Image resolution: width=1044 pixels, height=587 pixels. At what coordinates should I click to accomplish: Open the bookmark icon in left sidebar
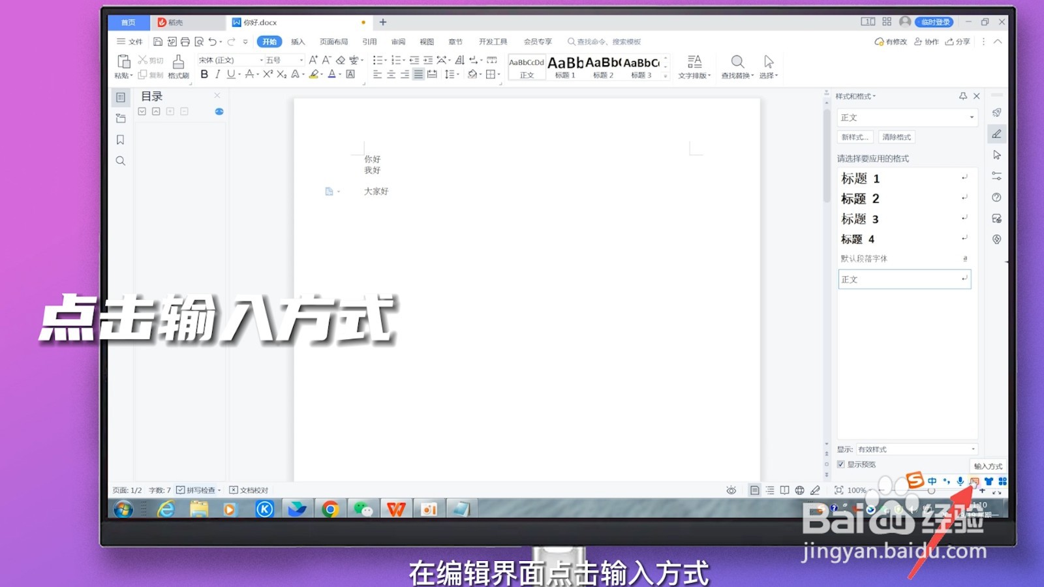pos(121,140)
